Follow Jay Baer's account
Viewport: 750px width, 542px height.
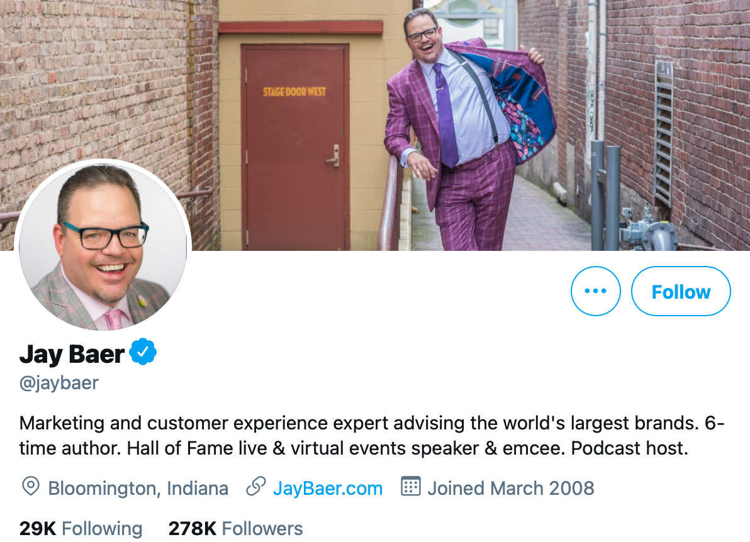point(681,291)
